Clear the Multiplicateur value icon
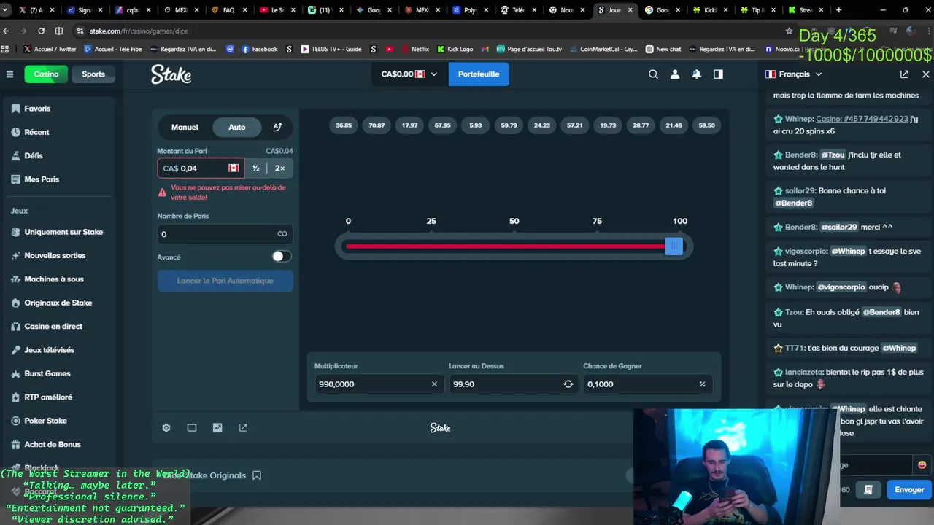Image resolution: width=934 pixels, height=525 pixels. pos(434,384)
